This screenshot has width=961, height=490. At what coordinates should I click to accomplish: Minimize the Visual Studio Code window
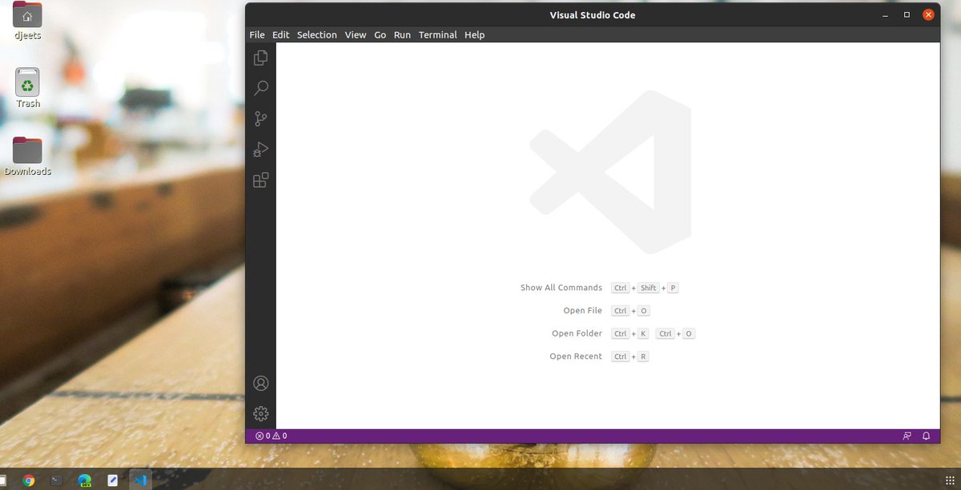point(886,15)
